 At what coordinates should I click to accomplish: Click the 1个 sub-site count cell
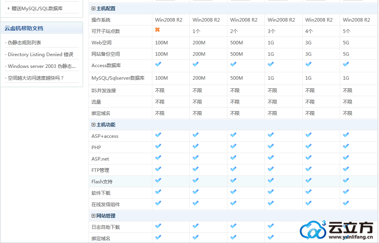click(196, 31)
